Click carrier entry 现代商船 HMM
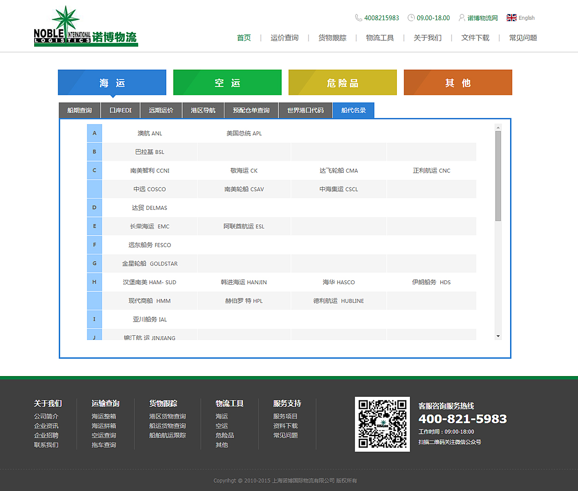The width and height of the screenshot is (578, 491). click(x=150, y=301)
